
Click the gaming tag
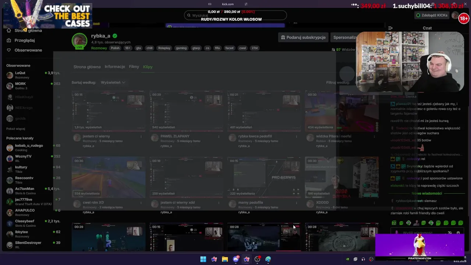(x=181, y=48)
